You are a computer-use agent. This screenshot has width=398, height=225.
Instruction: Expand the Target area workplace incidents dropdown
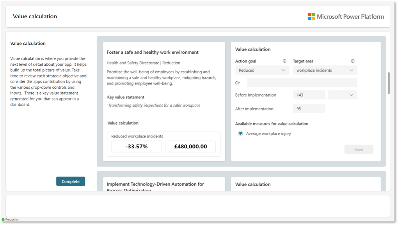325,70
